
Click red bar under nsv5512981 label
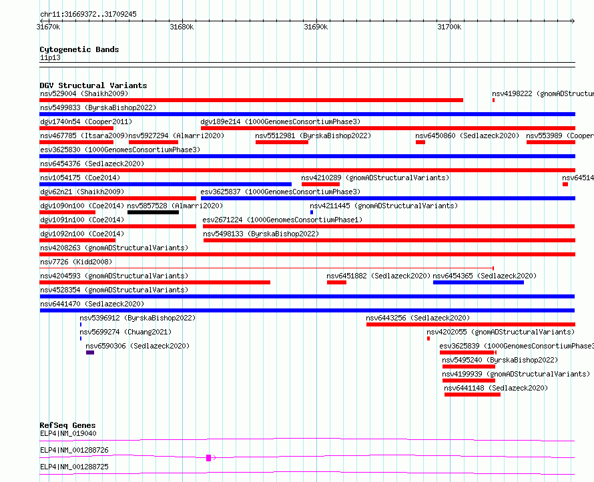point(282,142)
